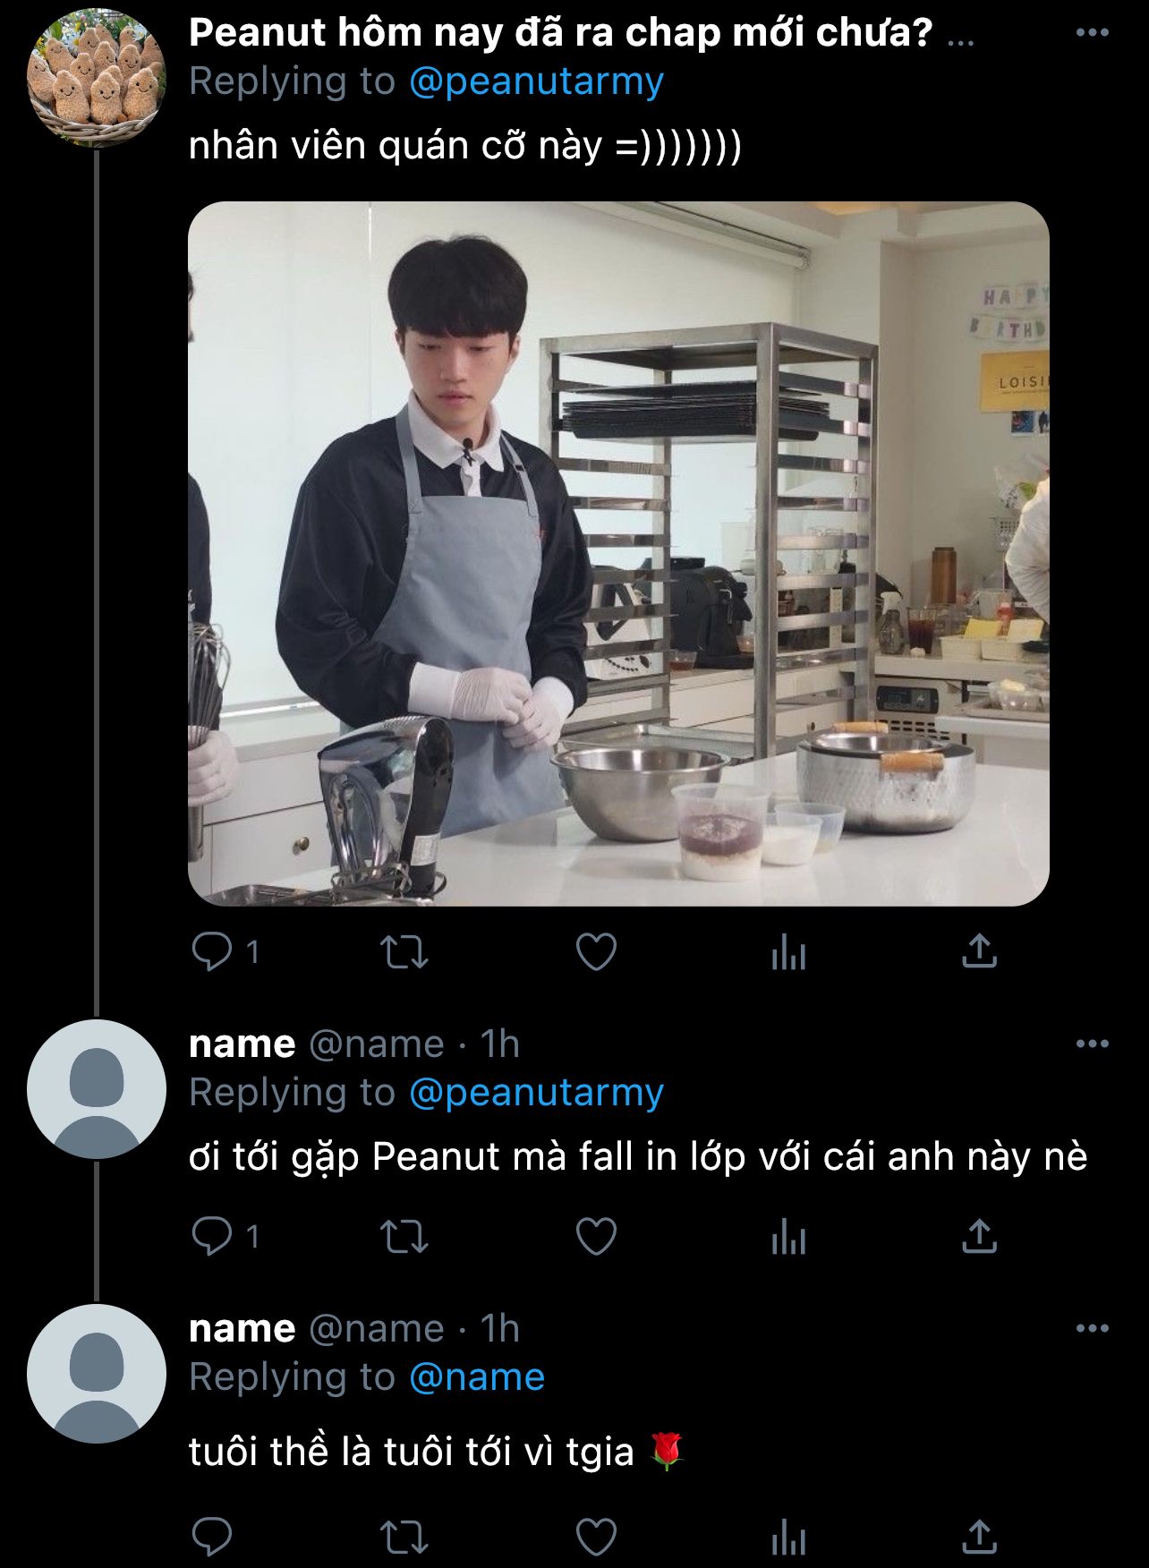Open @peanutarmy link in the middle reply

536,1093
